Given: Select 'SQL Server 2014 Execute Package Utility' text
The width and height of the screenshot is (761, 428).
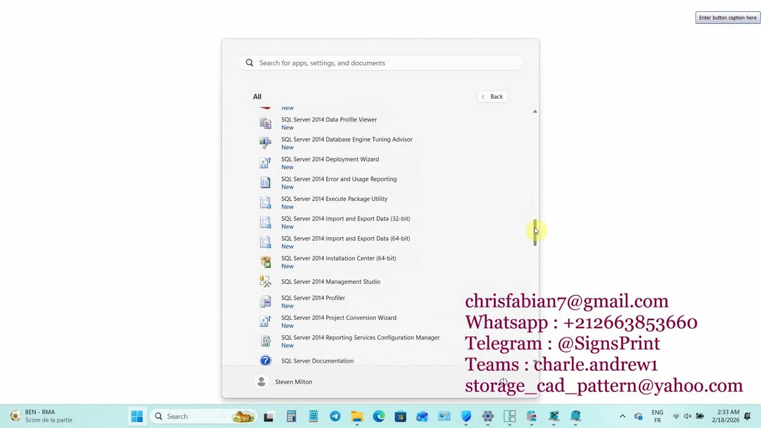Looking at the screenshot, I should (x=334, y=199).
